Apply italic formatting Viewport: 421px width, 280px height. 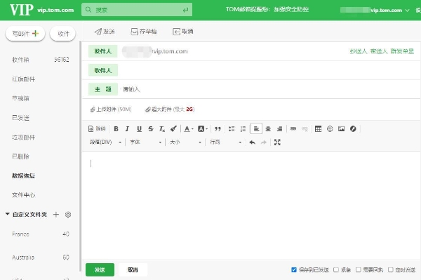tap(127, 129)
